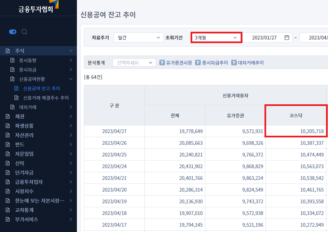Click the document icon beside 파생상품
Image resolution: width=328 pixels, height=232 pixels.
(8, 126)
